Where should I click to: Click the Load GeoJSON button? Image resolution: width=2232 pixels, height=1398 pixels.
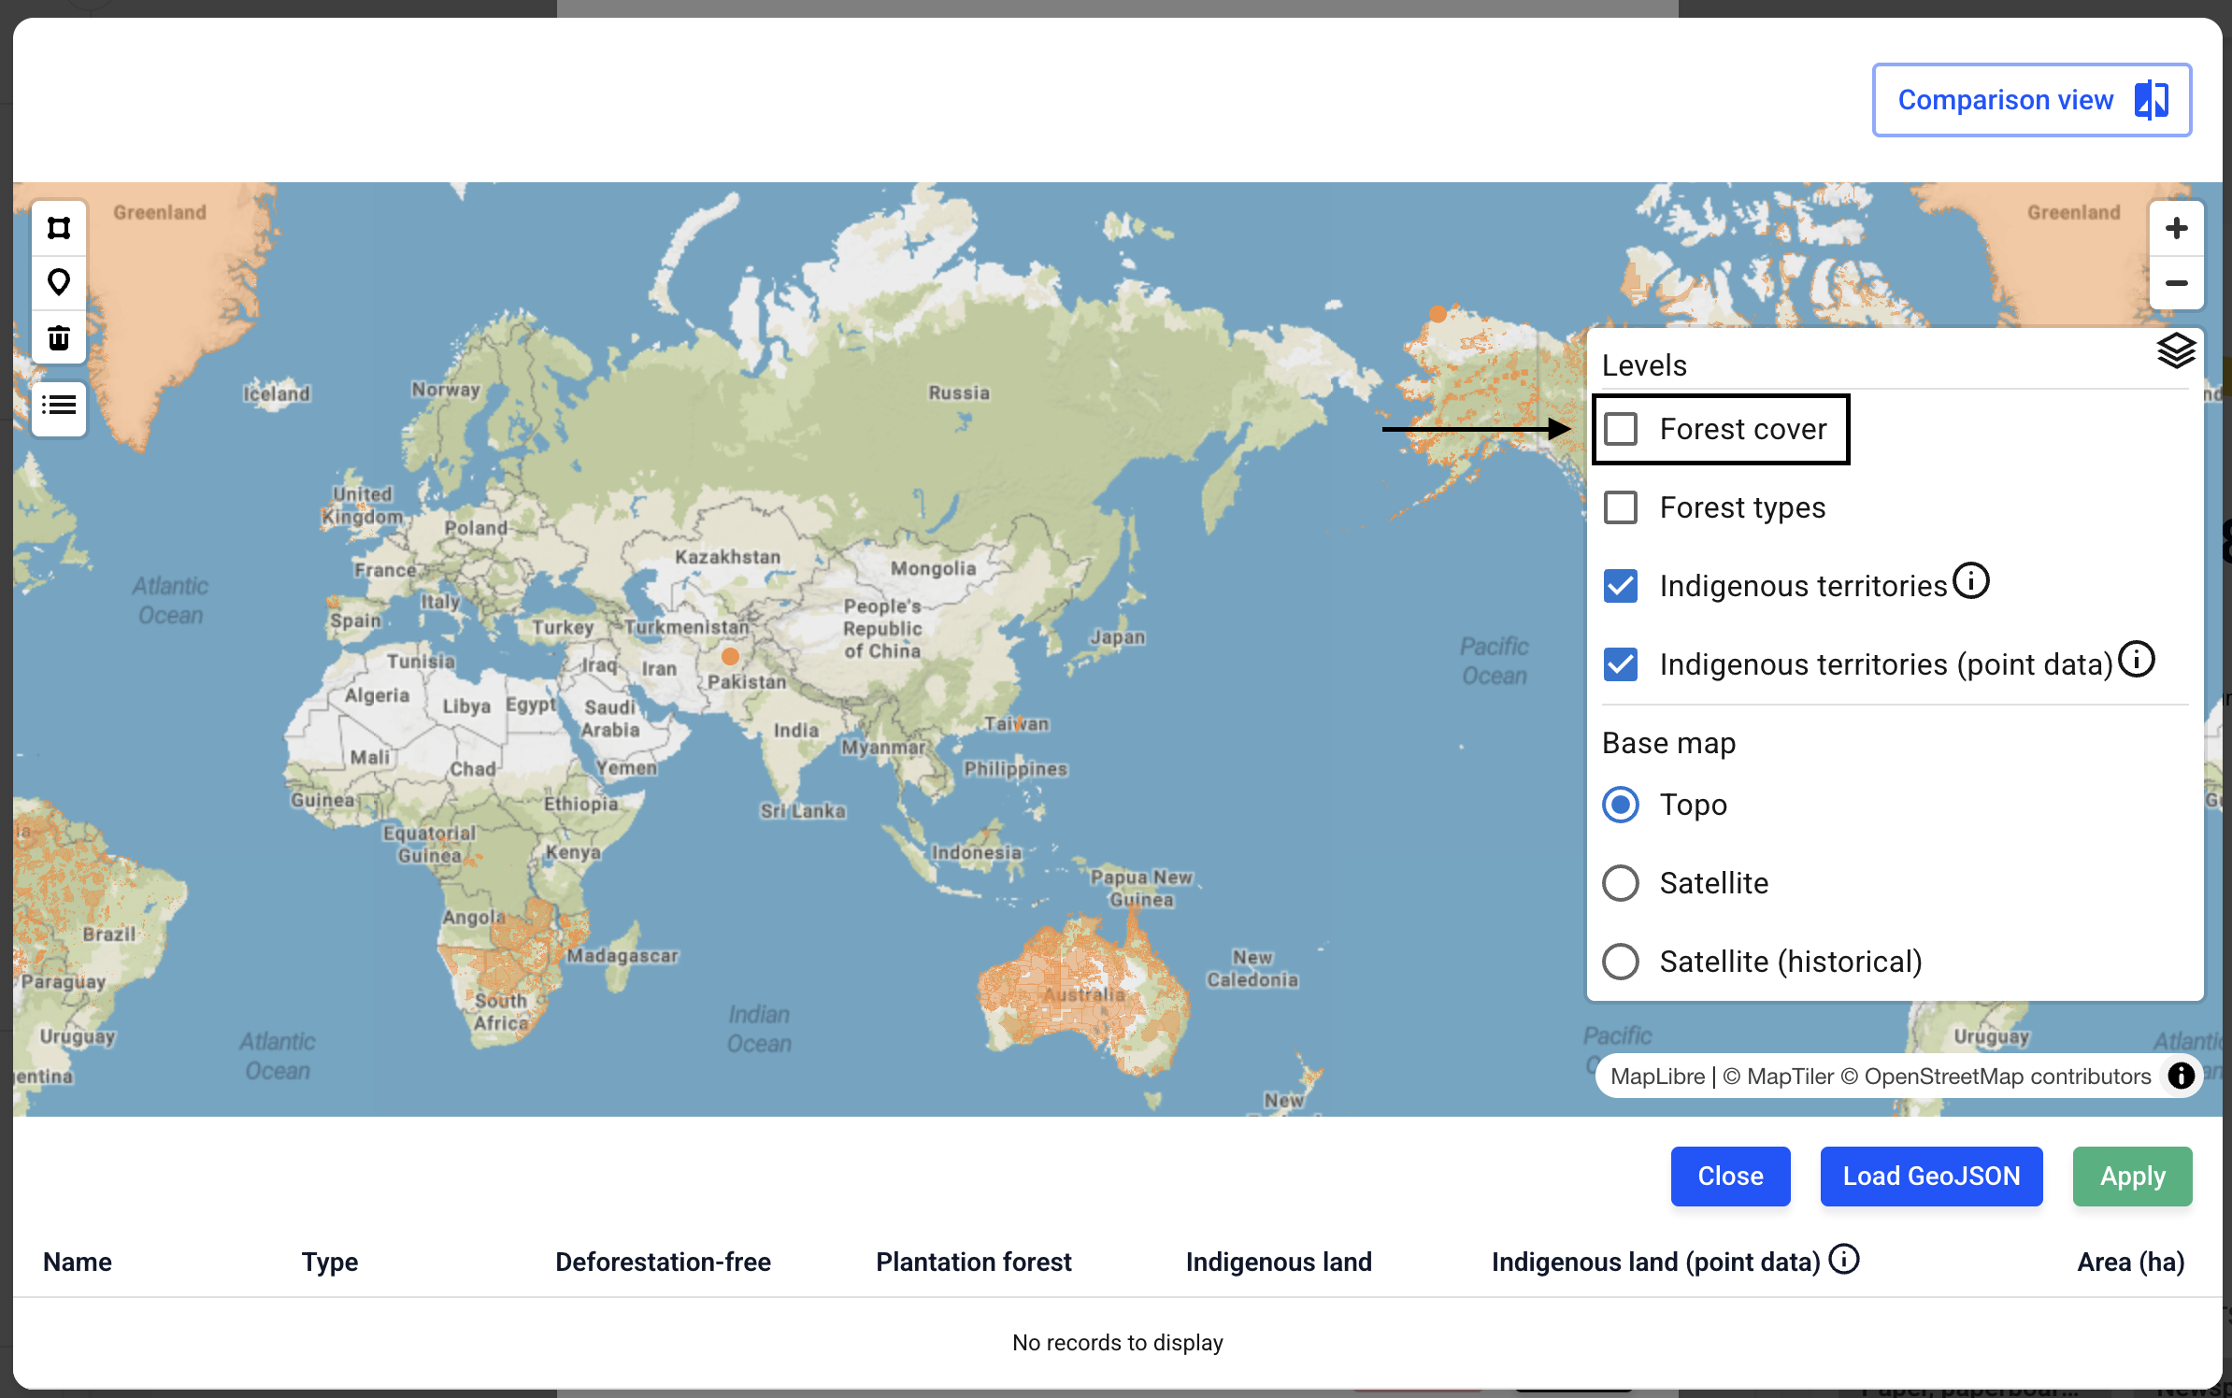click(1931, 1176)
